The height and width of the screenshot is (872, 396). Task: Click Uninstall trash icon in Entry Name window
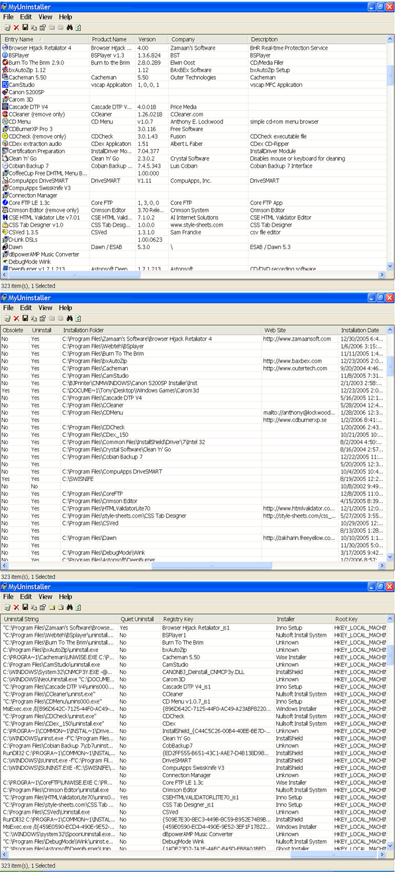[7, 28]
